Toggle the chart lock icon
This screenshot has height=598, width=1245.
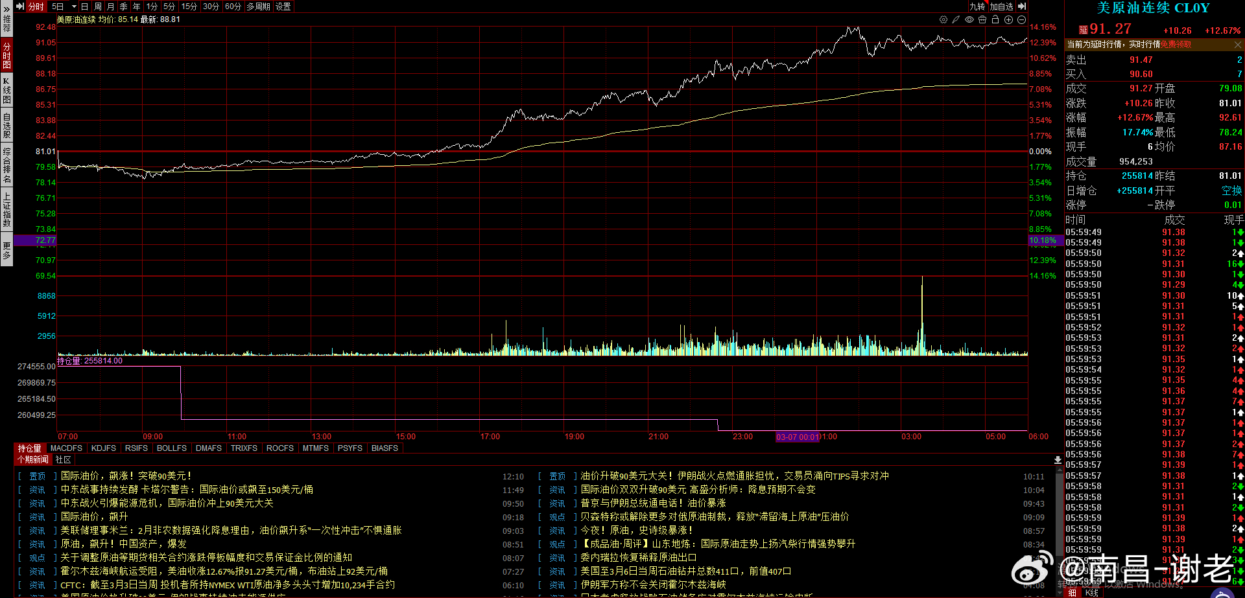pyautogui.click(x=995, y=20)
